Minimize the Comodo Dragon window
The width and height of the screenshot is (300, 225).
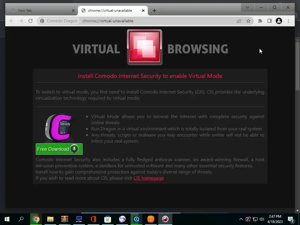coord(261,7)
